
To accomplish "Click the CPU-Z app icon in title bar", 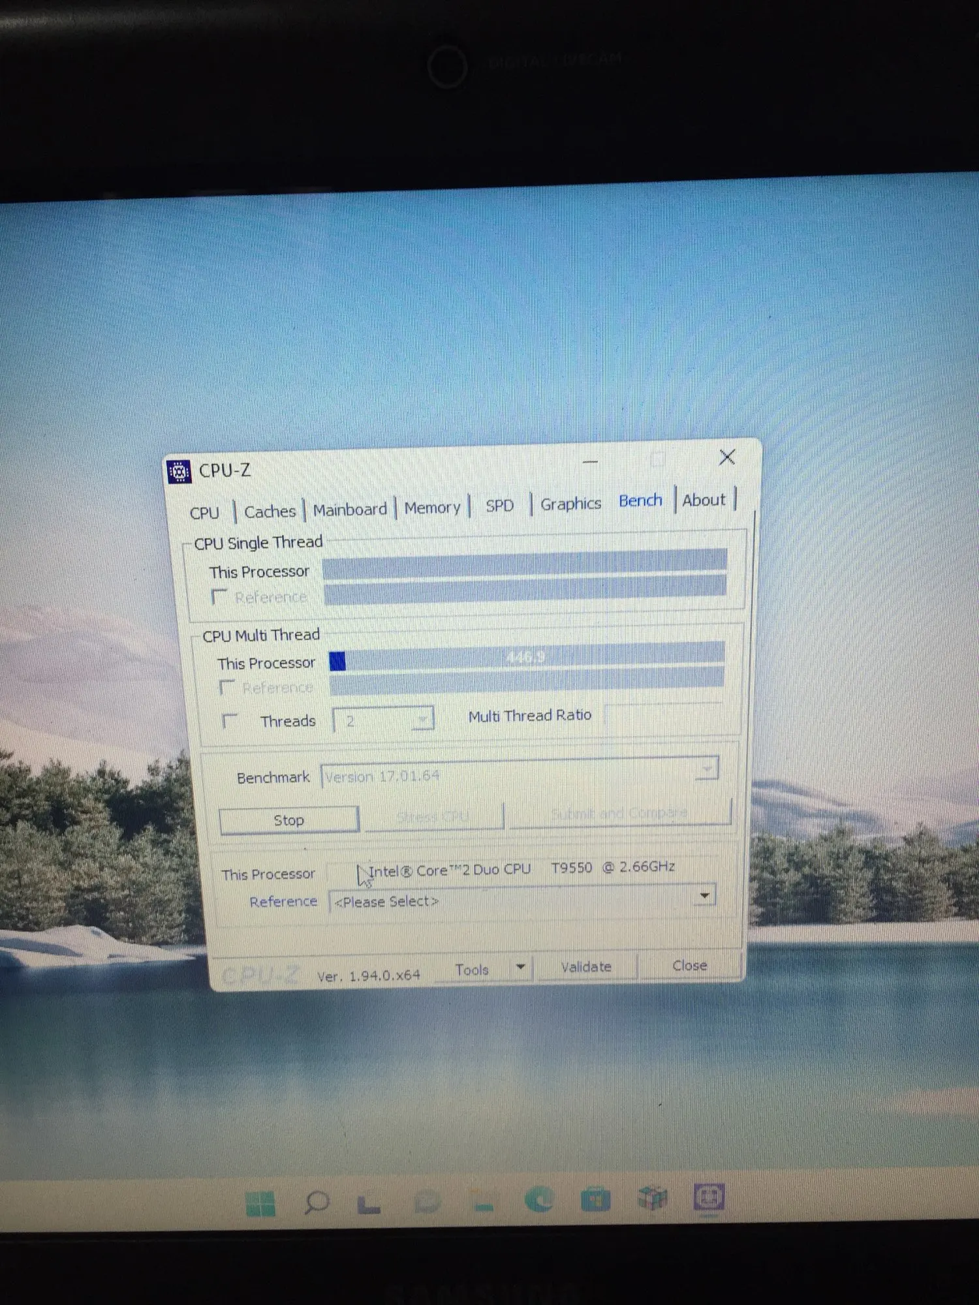I will (x=178, y=471).
